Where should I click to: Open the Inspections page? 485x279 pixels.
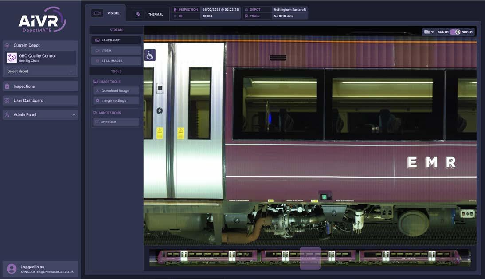(40, 86)
